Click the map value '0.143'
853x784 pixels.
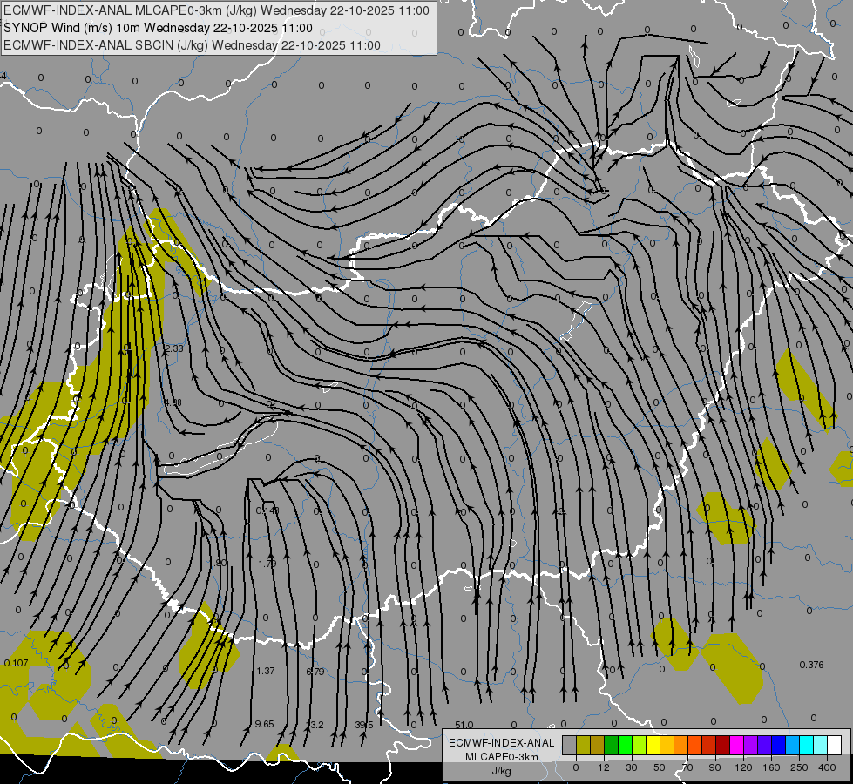(267, 510)
